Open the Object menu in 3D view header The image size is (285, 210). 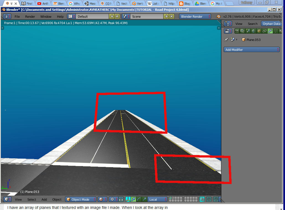[x=57, y=199]
